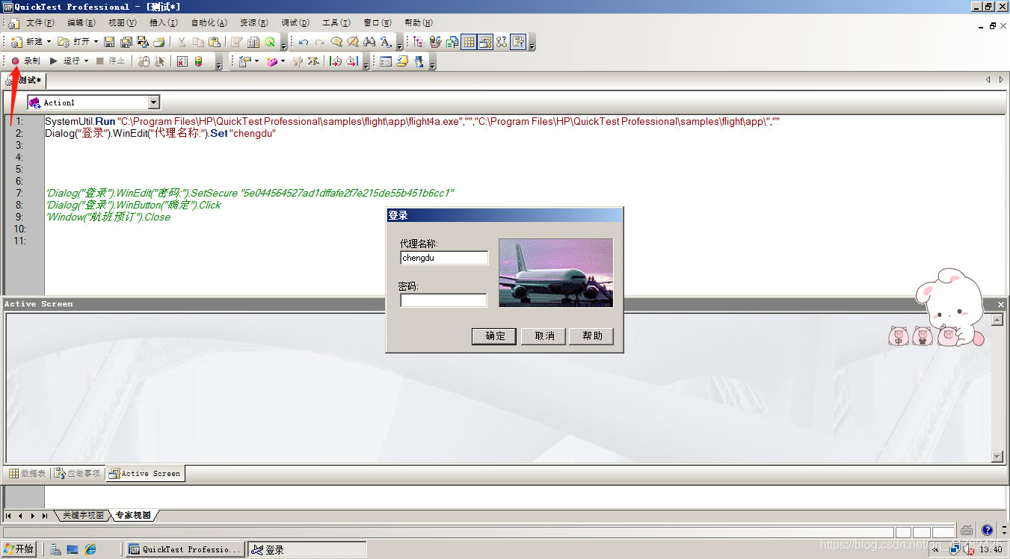This screenshot has height=559, width=1010.
Task: Toggle the last highlighted view pane button
Action: pos(518,42)
